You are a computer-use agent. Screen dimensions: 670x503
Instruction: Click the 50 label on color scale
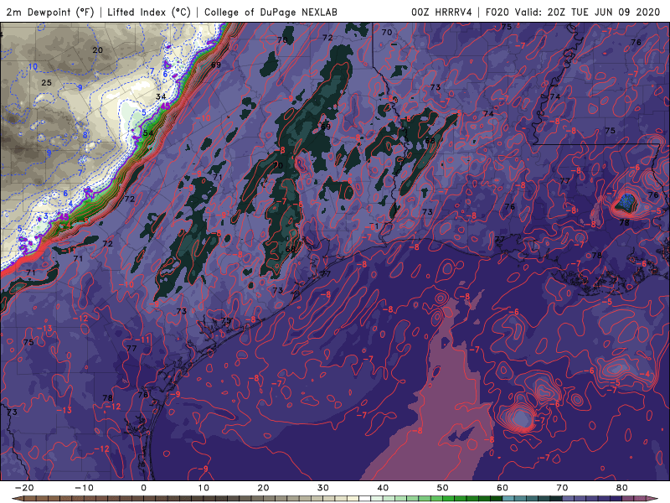pyautogui.click(x=443, y=488)
